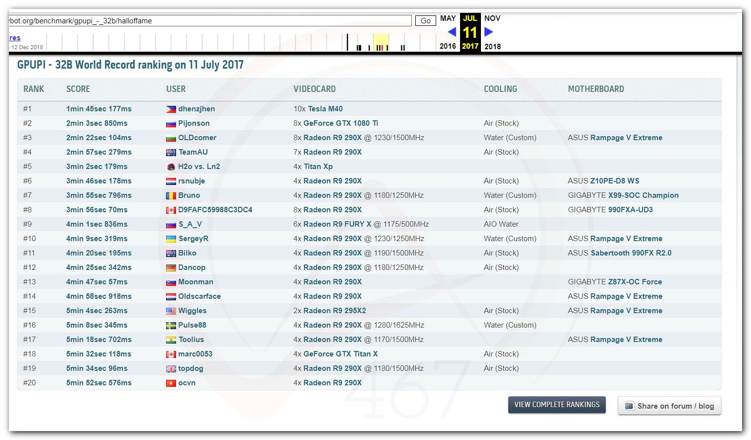Viewport: 751px width, 440px height.
Task: Click the VIDEOCARD column header
Action: pos(314,89)
